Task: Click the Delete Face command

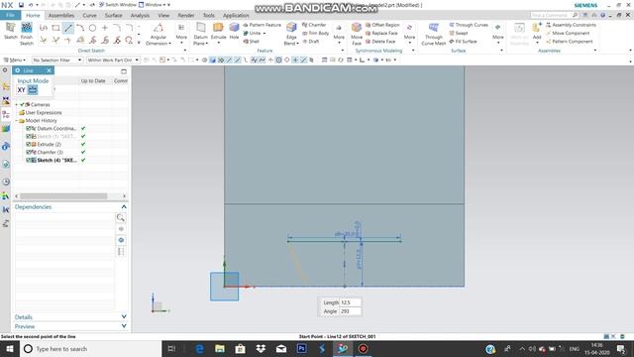Action: [380, 42]
